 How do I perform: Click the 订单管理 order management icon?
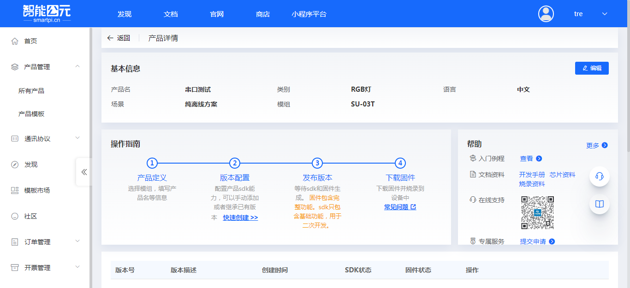(x=14, y=241)
